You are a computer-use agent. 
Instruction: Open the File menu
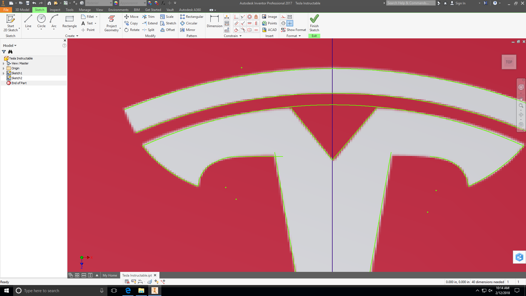(6, 10)
